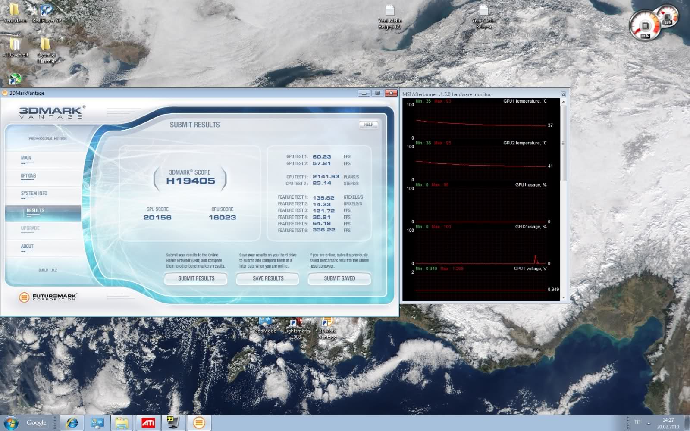The width and height of the screenshot is (690, 431).
Task: Click the GPU1 usage graph
Action: point(481,204)
